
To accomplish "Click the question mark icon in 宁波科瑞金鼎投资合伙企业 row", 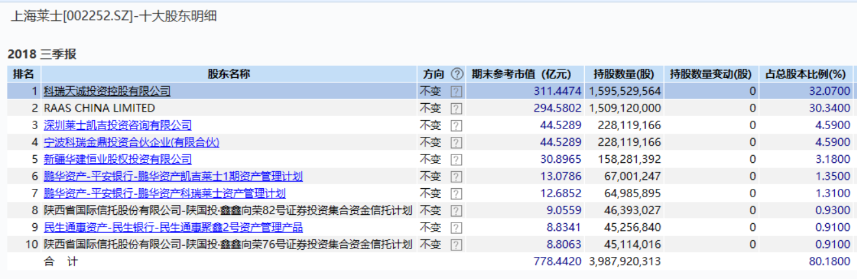I will click(457, 142).
